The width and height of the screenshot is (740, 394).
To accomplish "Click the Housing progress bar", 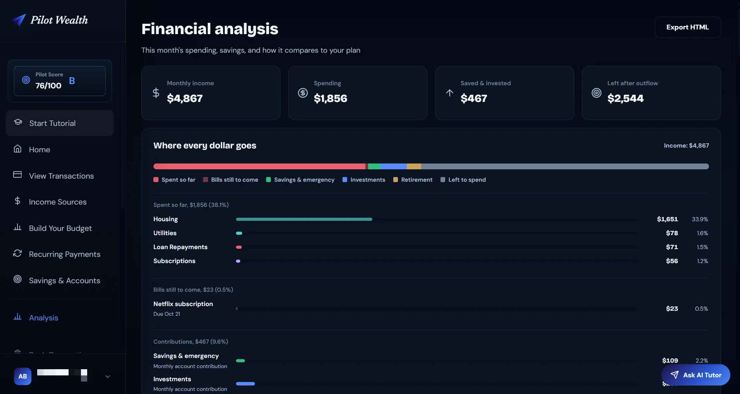I will pos(304,219).
